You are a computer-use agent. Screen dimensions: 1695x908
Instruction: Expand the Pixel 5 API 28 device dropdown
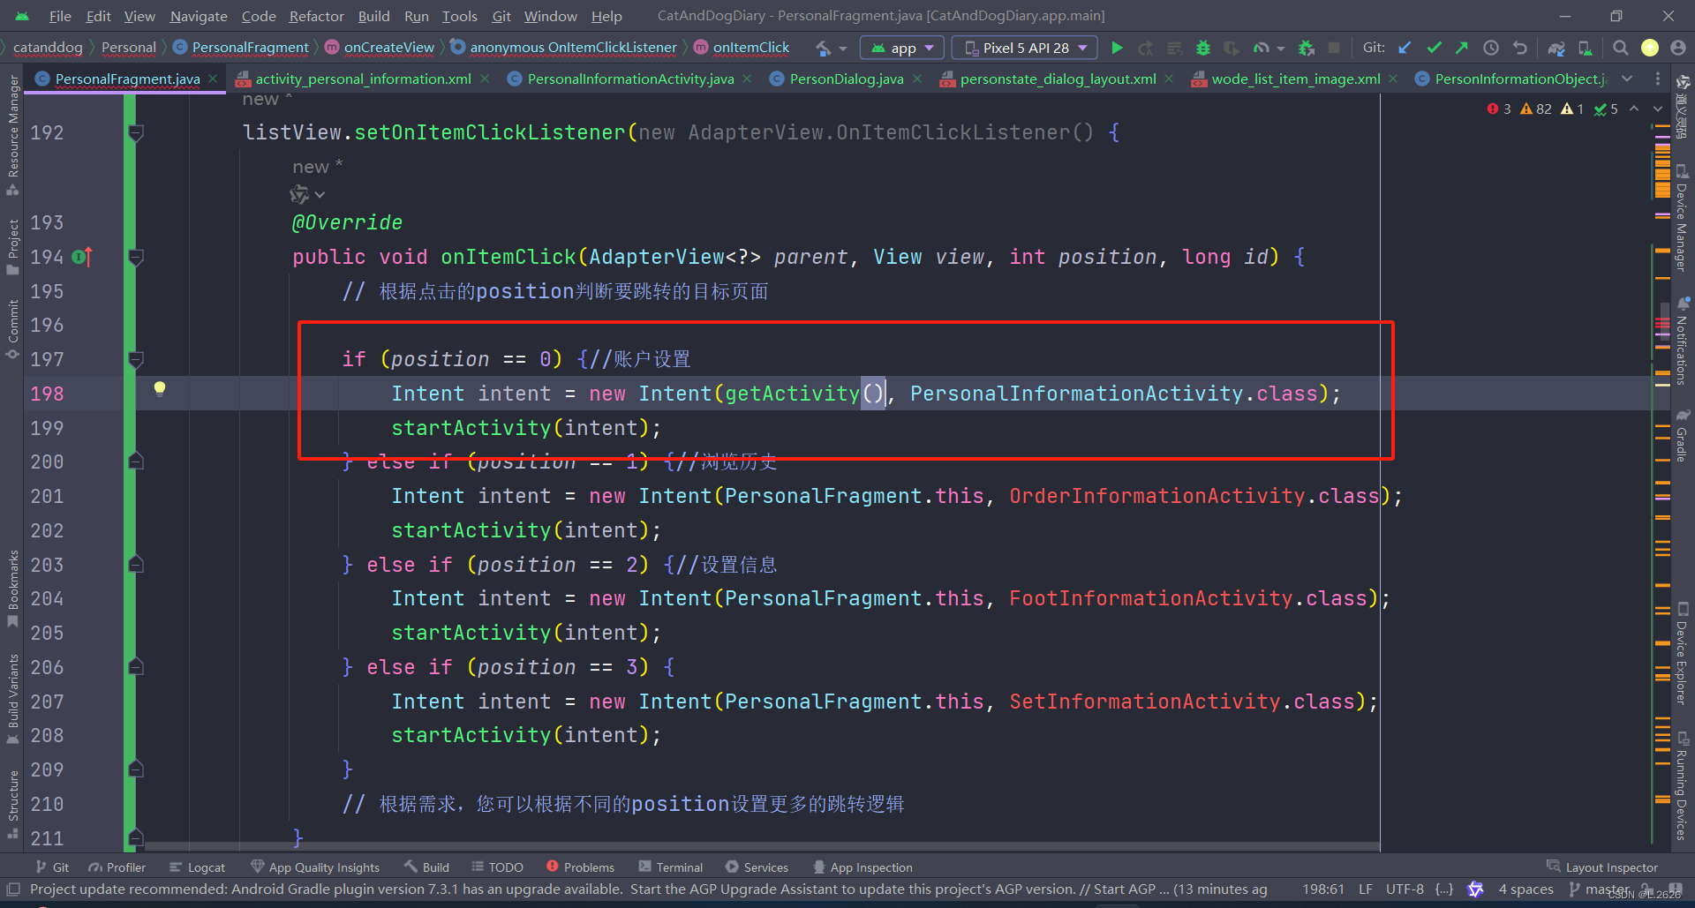[1083, 48]
